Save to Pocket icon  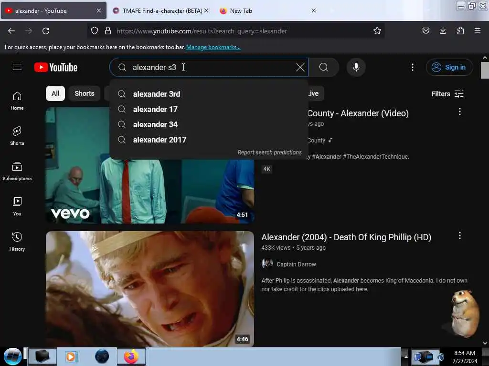point(425,30)
